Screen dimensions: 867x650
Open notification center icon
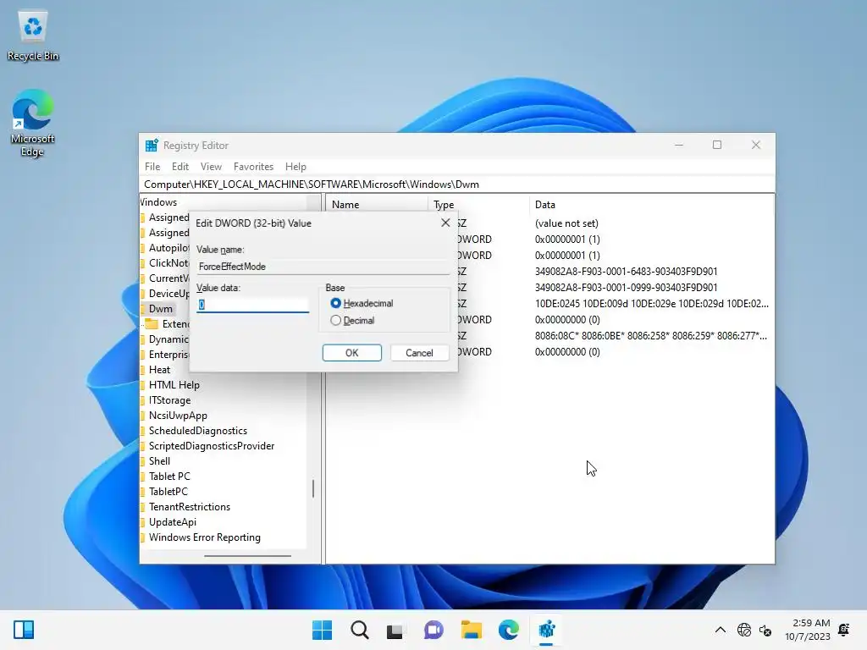tap(844, 630)
